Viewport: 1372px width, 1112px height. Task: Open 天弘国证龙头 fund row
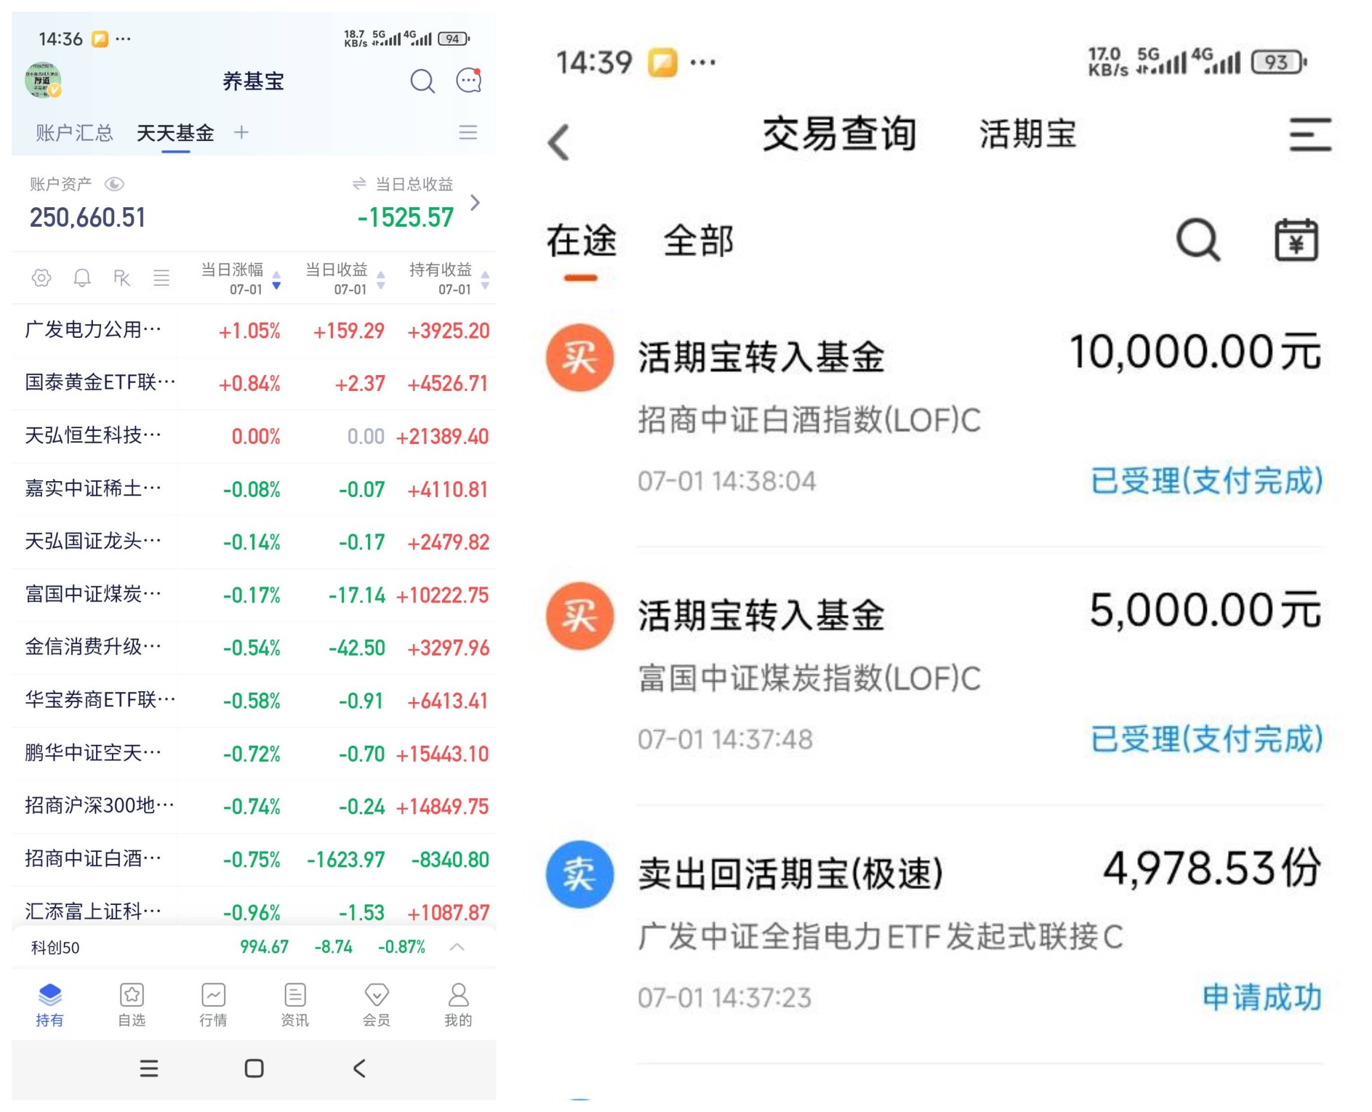tap(254, 542)
